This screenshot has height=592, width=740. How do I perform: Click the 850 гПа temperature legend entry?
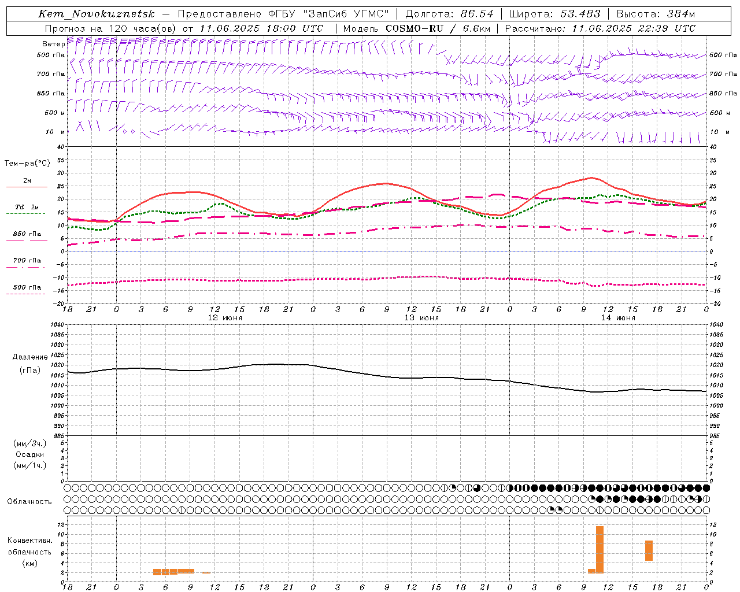tap(27, 234)
